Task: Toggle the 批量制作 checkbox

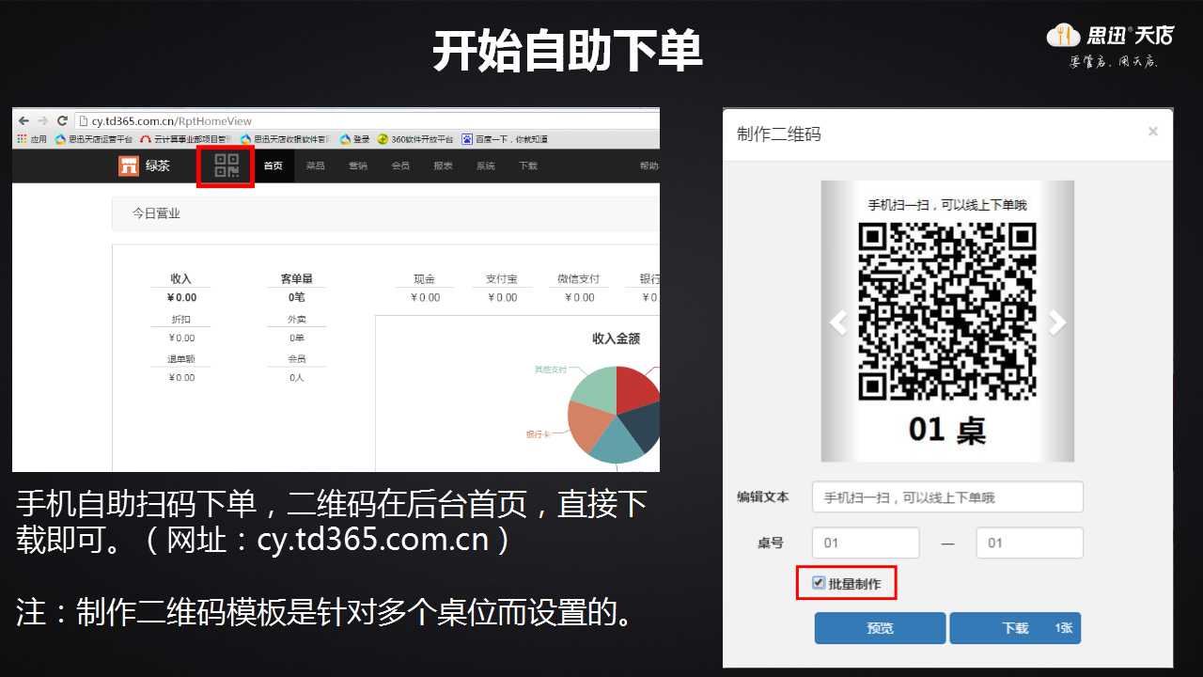Action: click(x=819, y=583)
